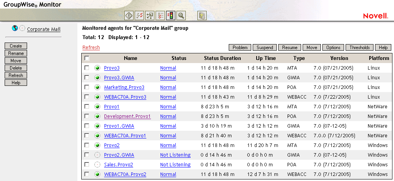Click up time value '12 d 7 h 31 m'

tap(262, 174)
